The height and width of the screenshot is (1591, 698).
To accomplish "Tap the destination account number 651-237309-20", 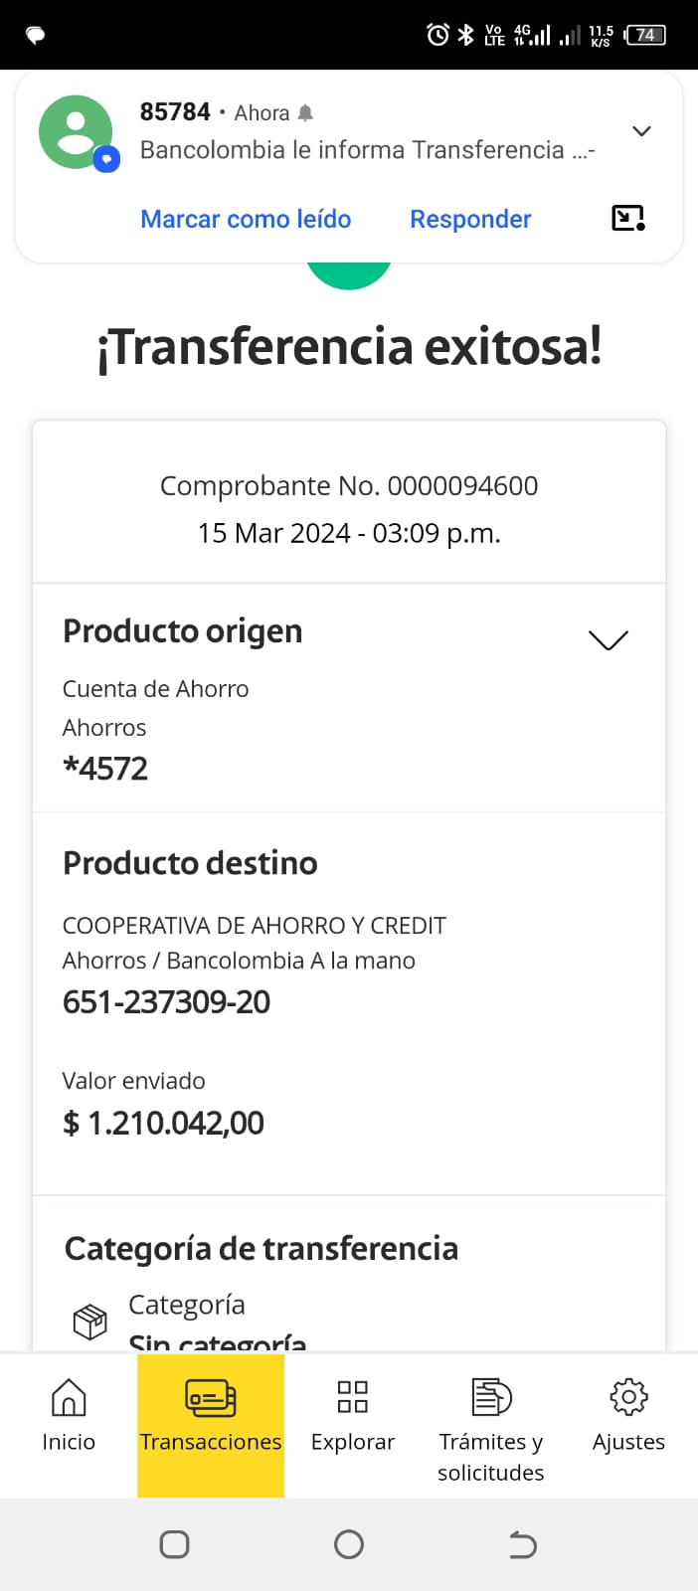I will click(166, 1002).
